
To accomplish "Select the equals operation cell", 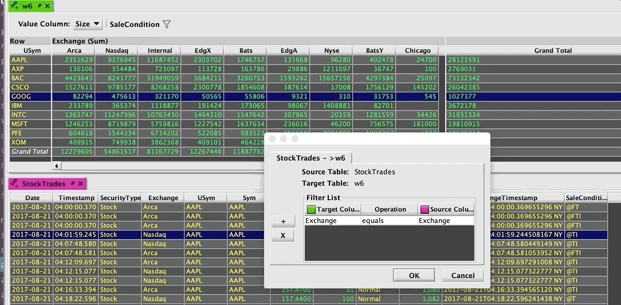I will [390, 220].
